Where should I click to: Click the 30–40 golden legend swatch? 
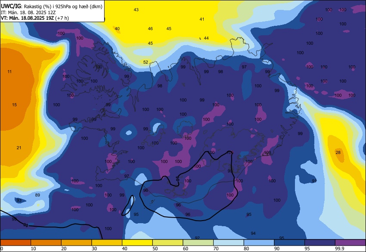[x=107, y=243]
